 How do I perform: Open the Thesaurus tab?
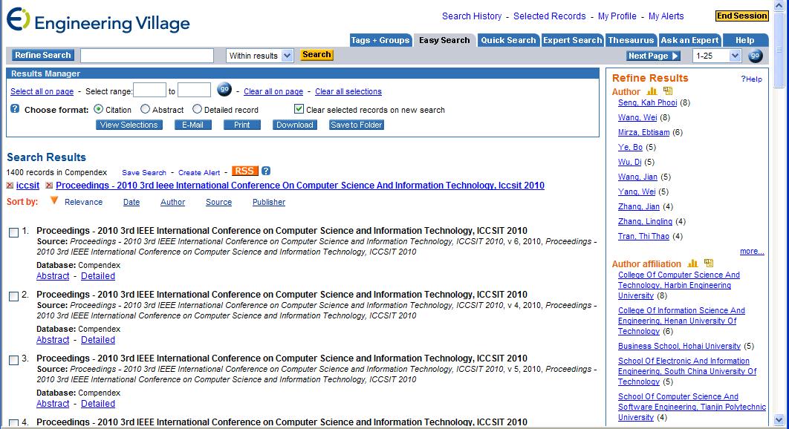(x=631, y=40)
